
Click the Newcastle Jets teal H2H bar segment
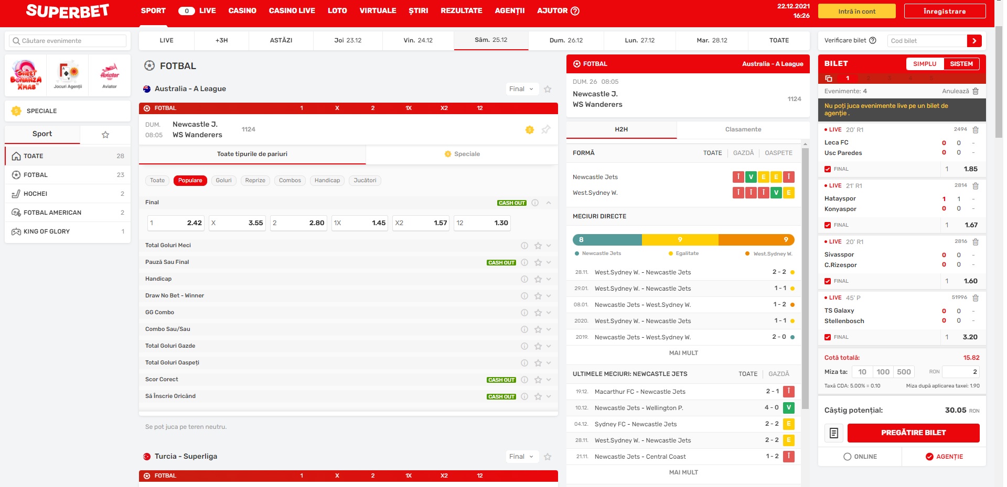607,240
